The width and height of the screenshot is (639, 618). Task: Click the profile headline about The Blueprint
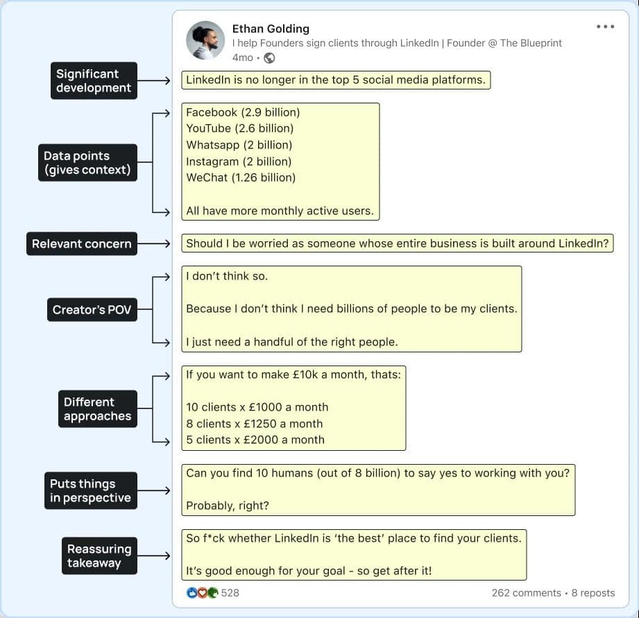click(397, 43)
